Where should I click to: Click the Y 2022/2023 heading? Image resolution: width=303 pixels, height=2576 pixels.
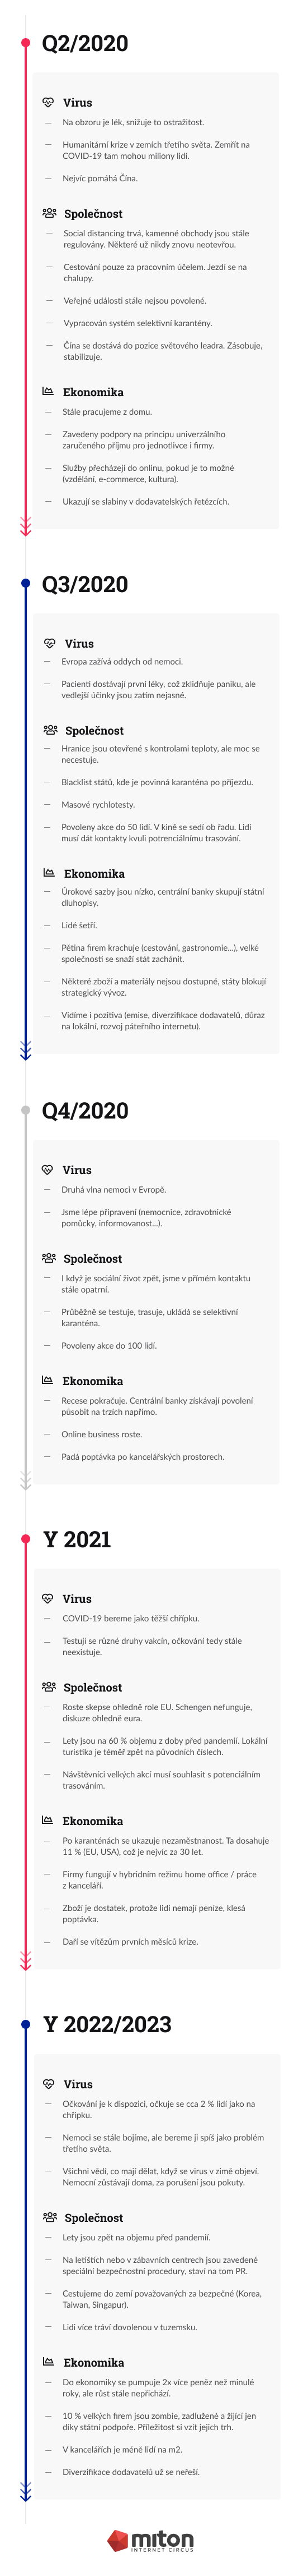(108, 2024)
